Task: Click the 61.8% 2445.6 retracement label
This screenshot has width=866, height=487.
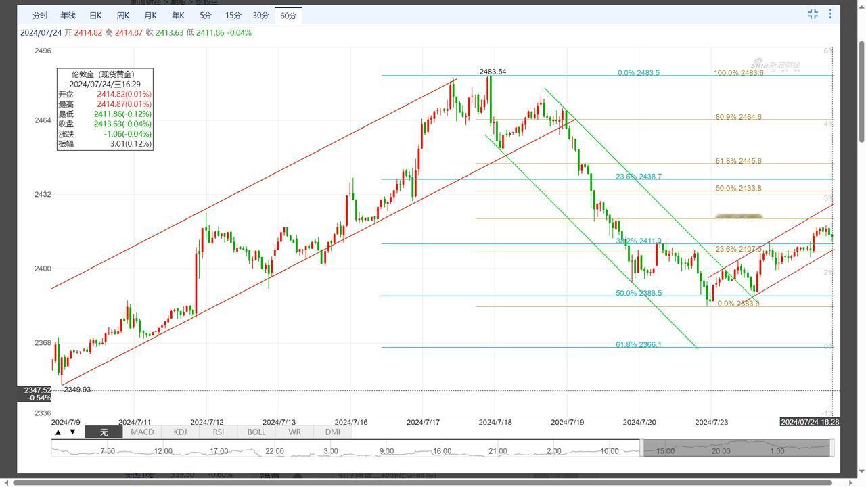Action: click(739, 161)
